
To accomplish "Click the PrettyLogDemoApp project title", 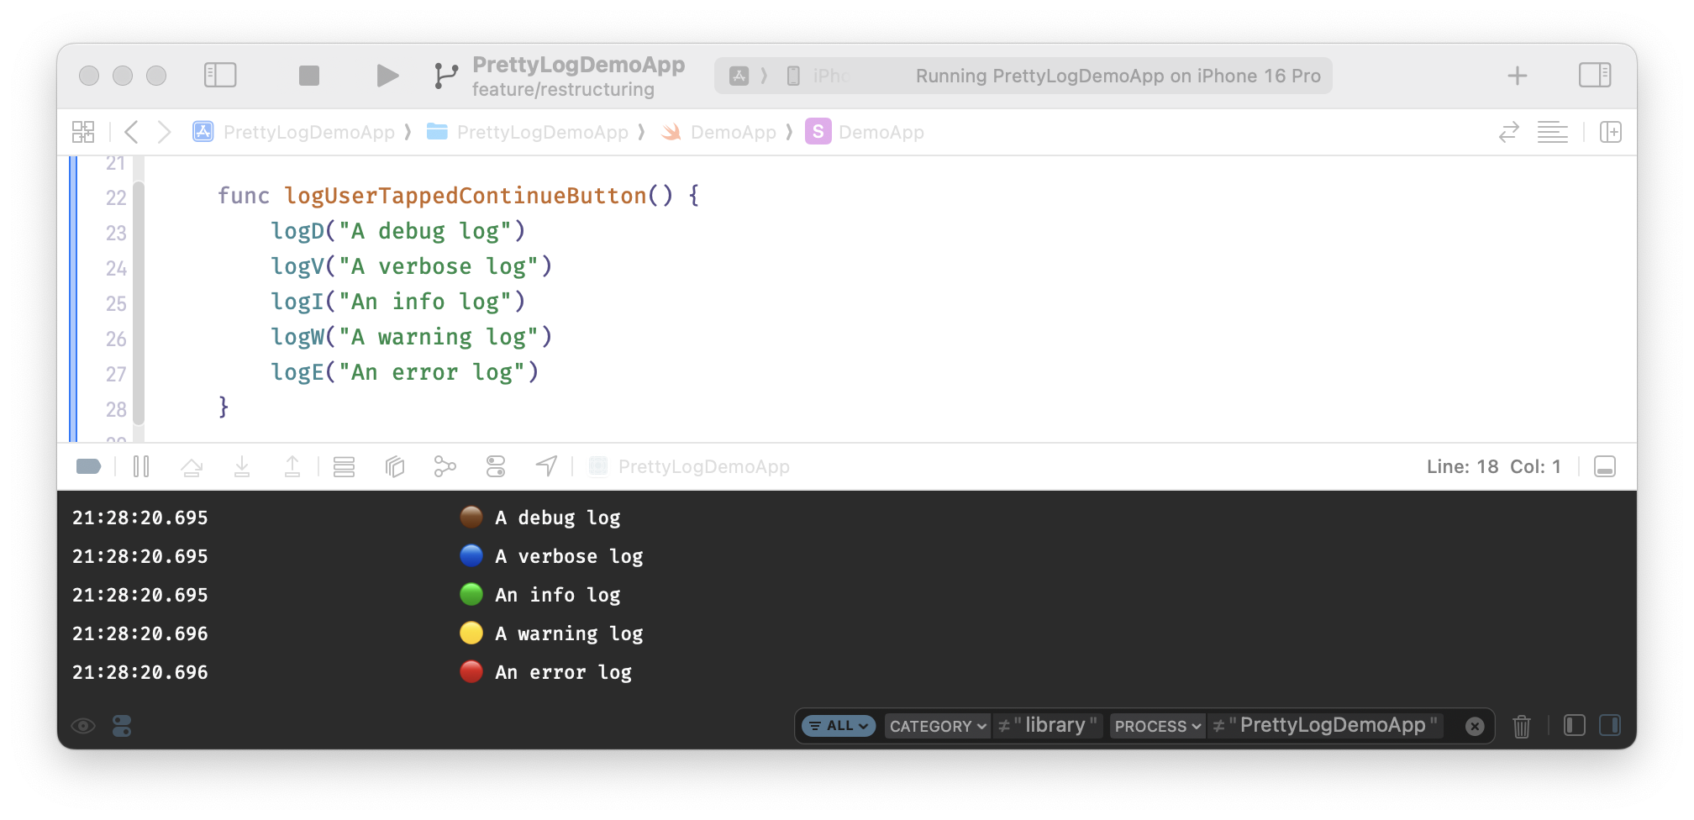I will tap(579, 65).
